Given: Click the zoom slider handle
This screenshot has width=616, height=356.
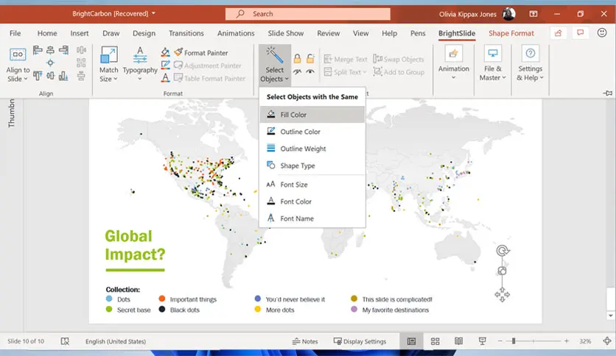Looking at the screenshot, I should tap(514, 341).
